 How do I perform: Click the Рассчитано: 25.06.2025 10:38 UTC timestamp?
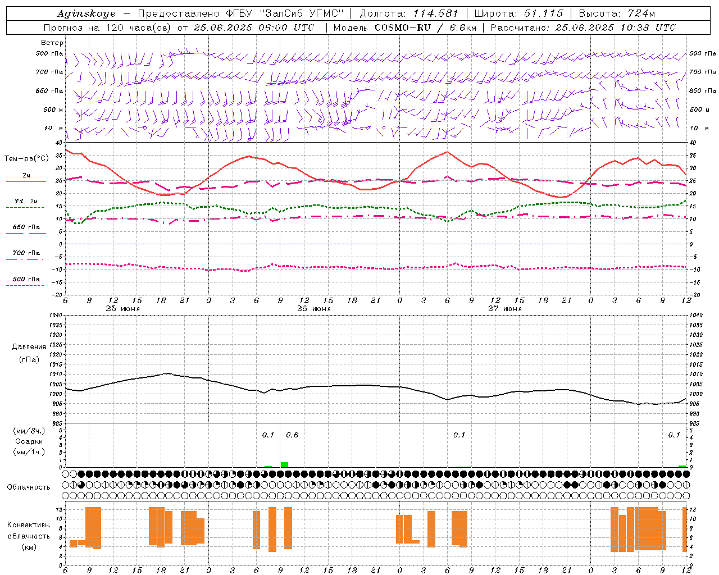(583, 28)
